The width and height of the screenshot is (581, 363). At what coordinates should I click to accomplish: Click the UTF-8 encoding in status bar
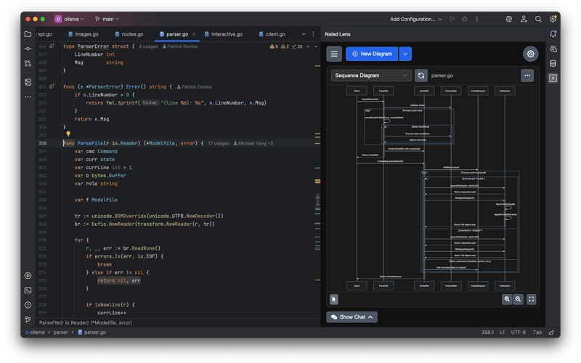coord(519,332)
